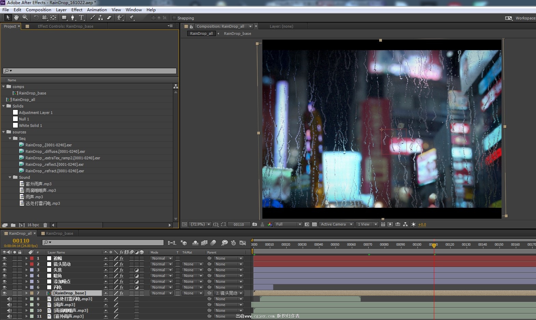Image resolution: width=536 pixels, height=320 pixels.
Task: Open 1 View layout dropdown
Action: [x=367, y=224]
